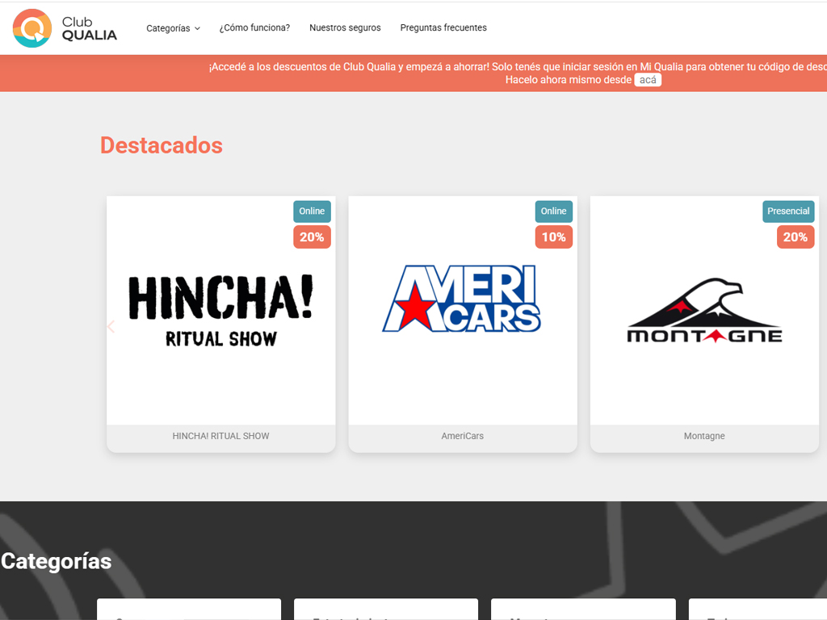
Task: Expand the Categorías dropdown menu
Action: (173, 28)
